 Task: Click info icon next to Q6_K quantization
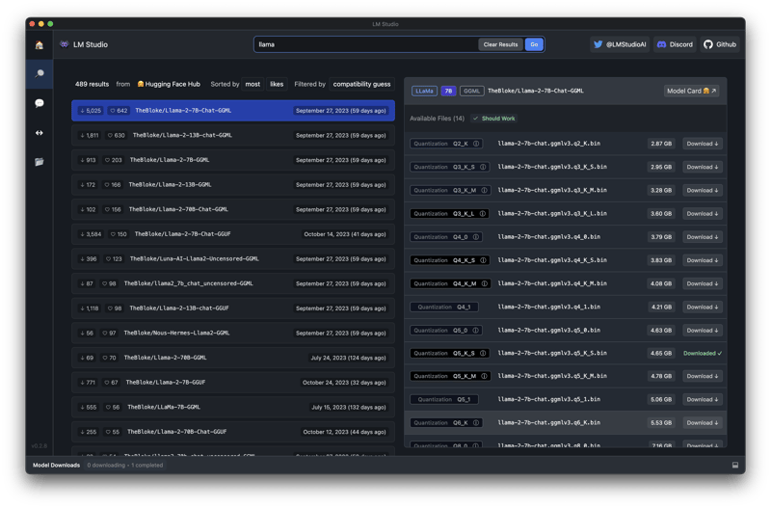476,423
